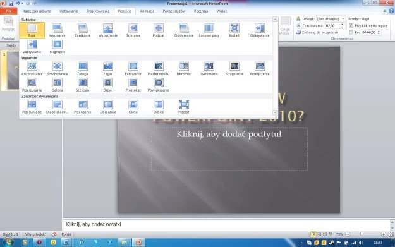Apply the Mignięcie transition
This screenshot has height=247, width=395.
click(x=57, y=47)
